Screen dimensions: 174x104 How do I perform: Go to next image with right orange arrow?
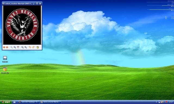pos(7,47)
